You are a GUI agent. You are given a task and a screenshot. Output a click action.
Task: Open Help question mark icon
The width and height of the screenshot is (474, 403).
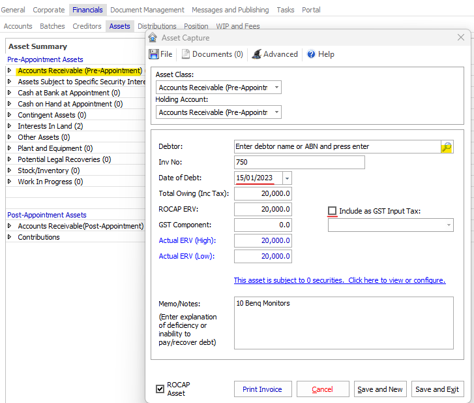pos(311,54)
